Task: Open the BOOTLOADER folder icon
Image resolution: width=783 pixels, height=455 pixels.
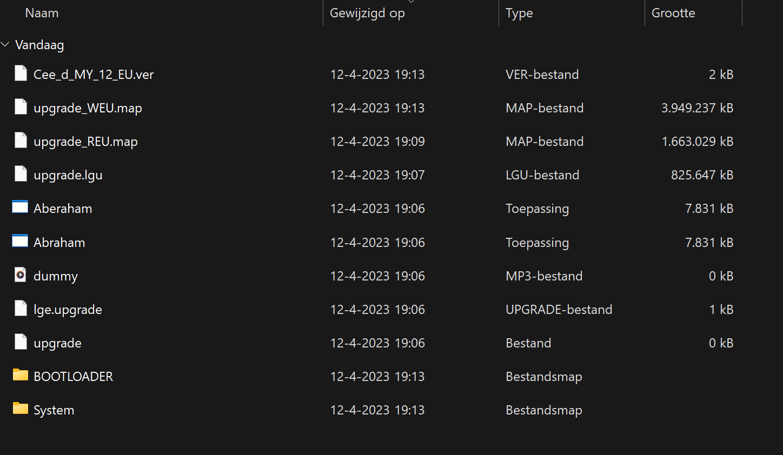Action: pyautogui.click(x=21, y=375)
